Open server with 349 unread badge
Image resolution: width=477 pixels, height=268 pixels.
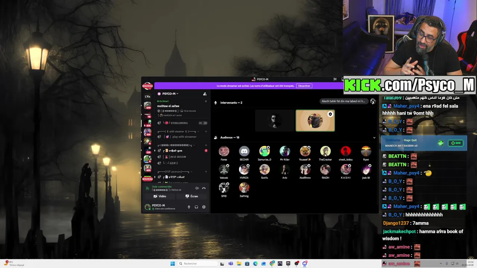(x=148, y=105)
